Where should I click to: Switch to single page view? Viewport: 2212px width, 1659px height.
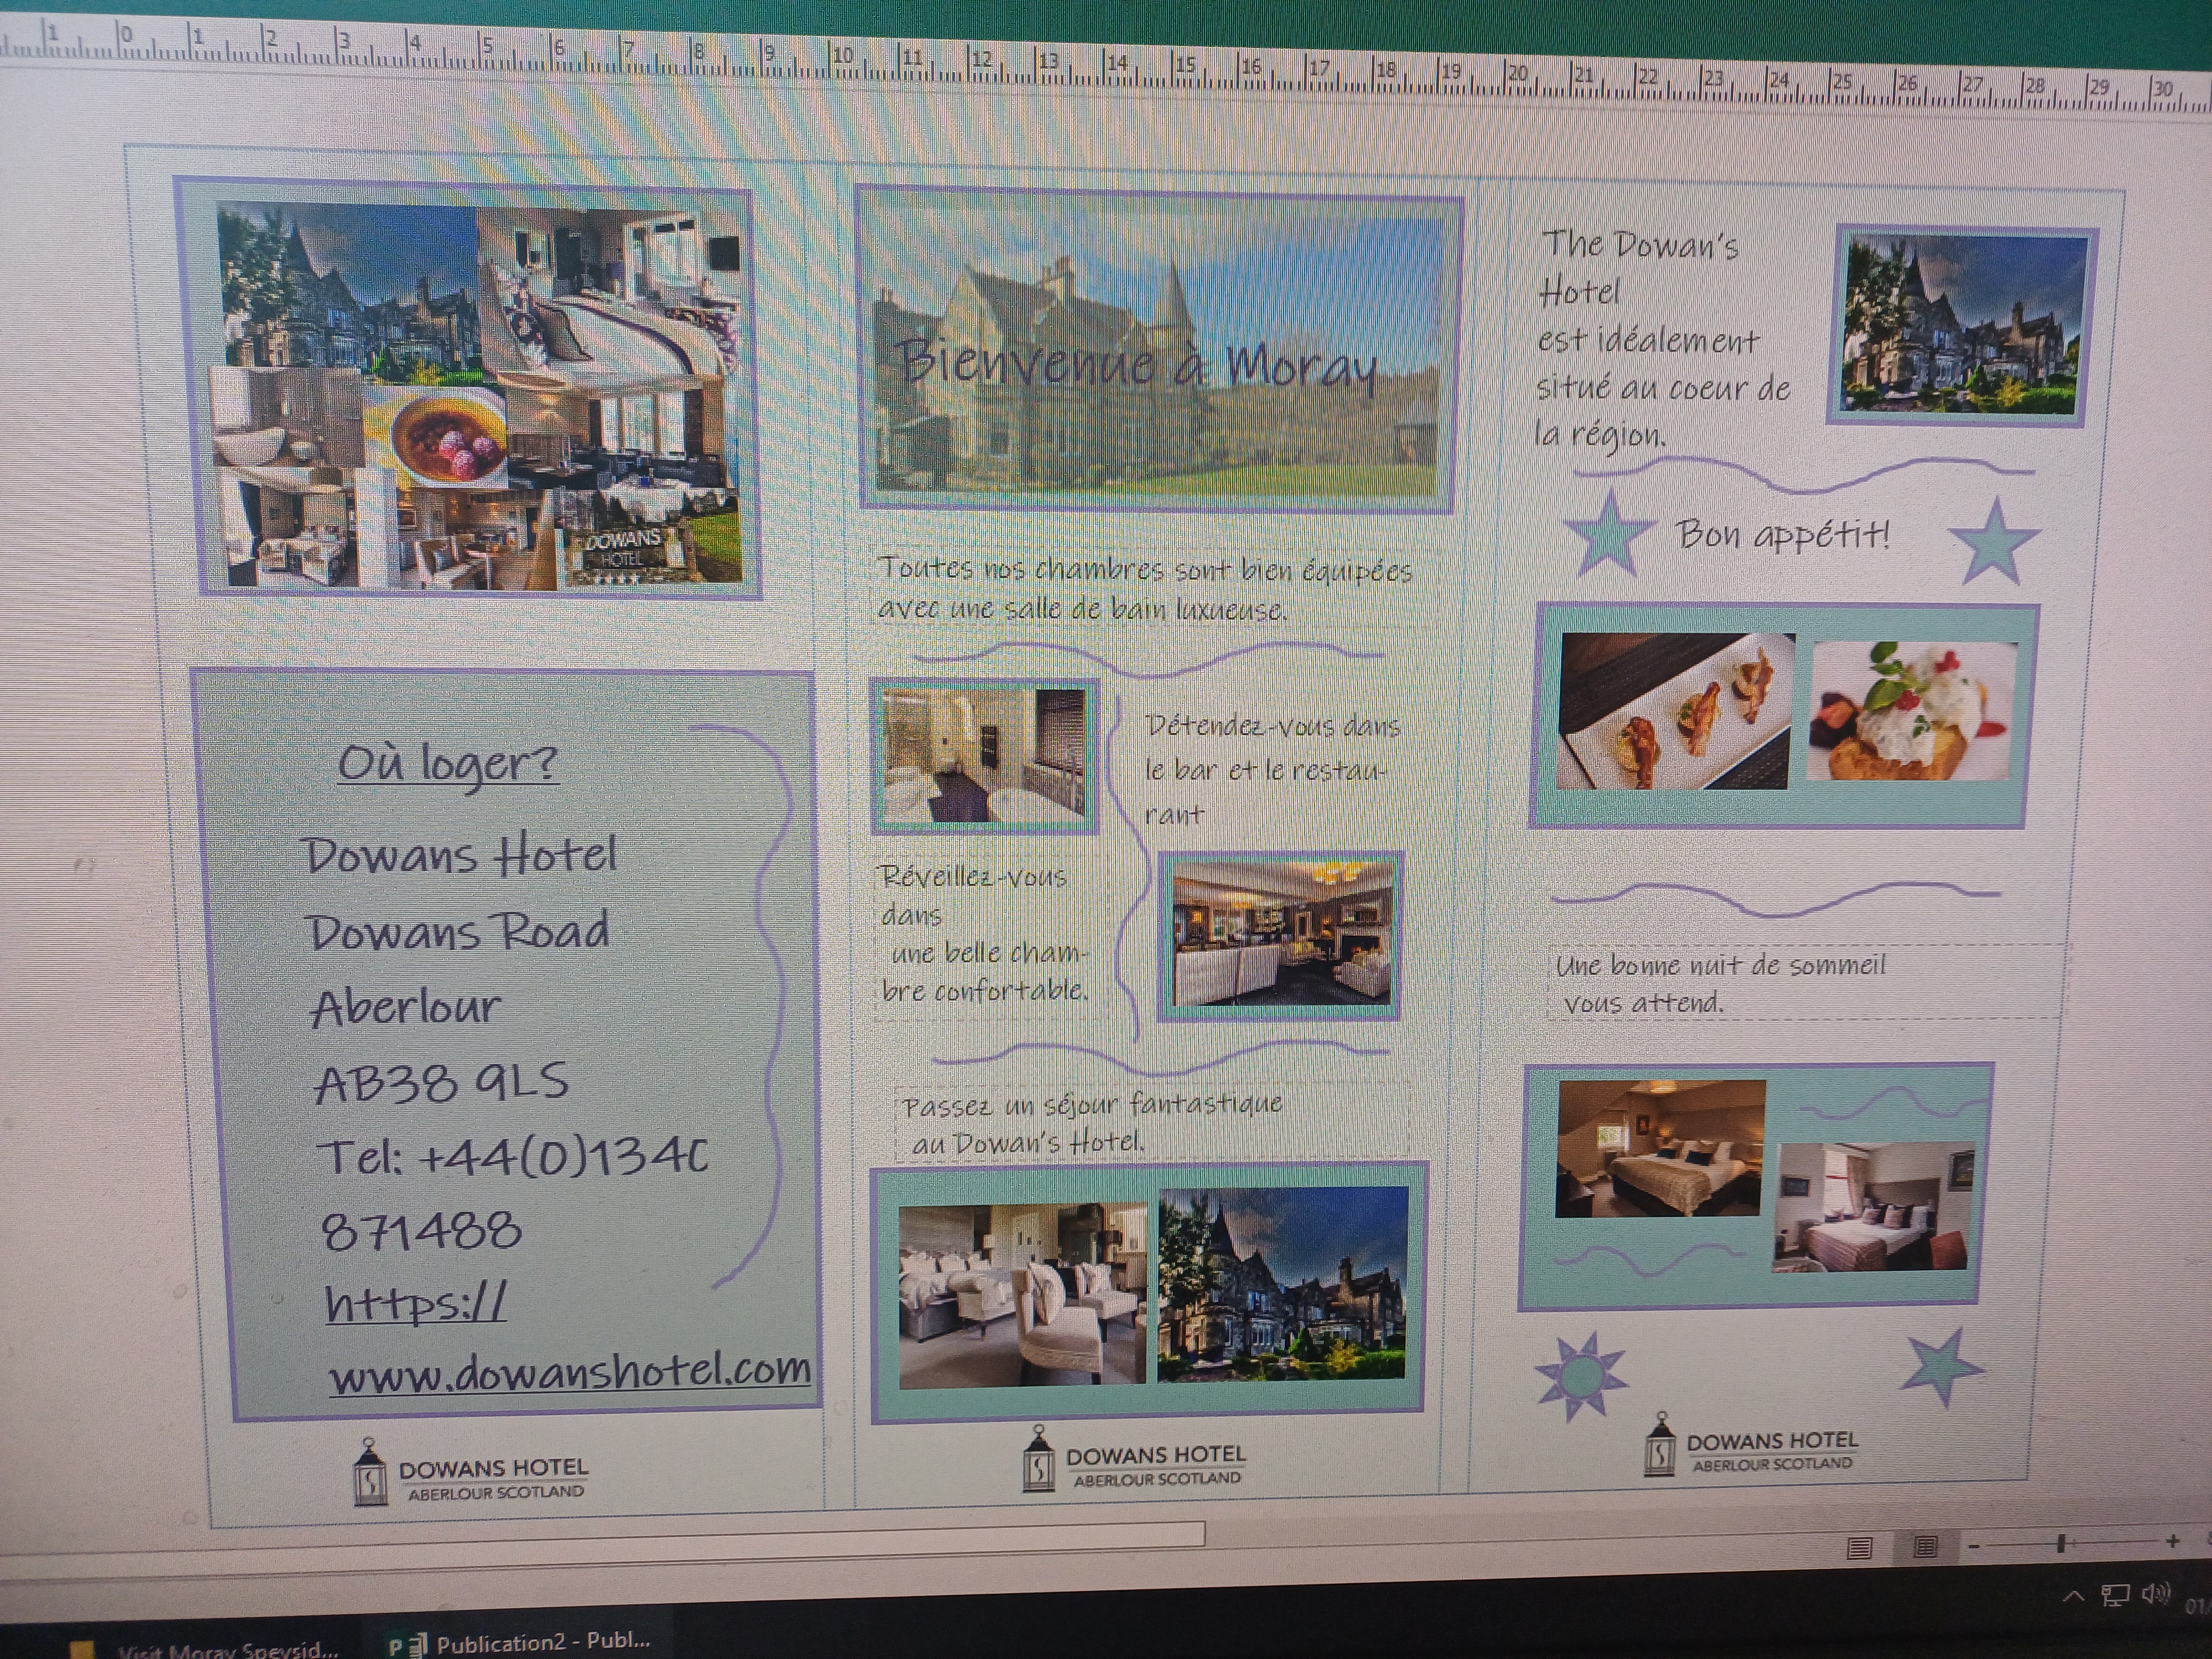coord(1859,1548)
